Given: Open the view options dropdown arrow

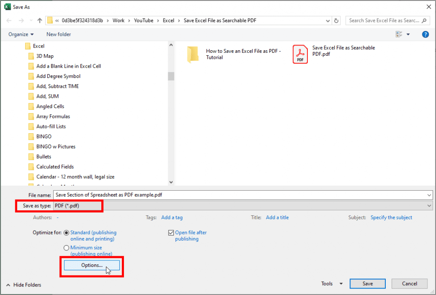Looking at the screenshot, I should (x=408, y=34).
